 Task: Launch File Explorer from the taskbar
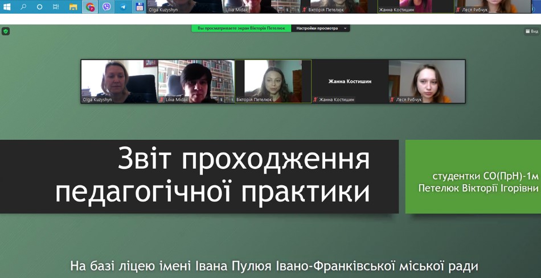point(73,7)
